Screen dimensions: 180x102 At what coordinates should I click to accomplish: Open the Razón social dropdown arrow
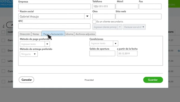(87, 16)
